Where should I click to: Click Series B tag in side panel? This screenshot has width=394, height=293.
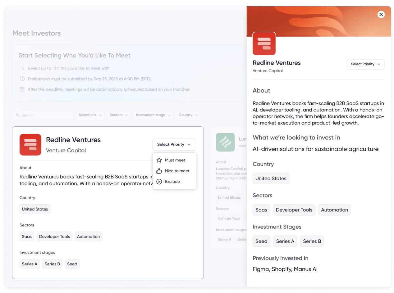[x=312, y=241]
